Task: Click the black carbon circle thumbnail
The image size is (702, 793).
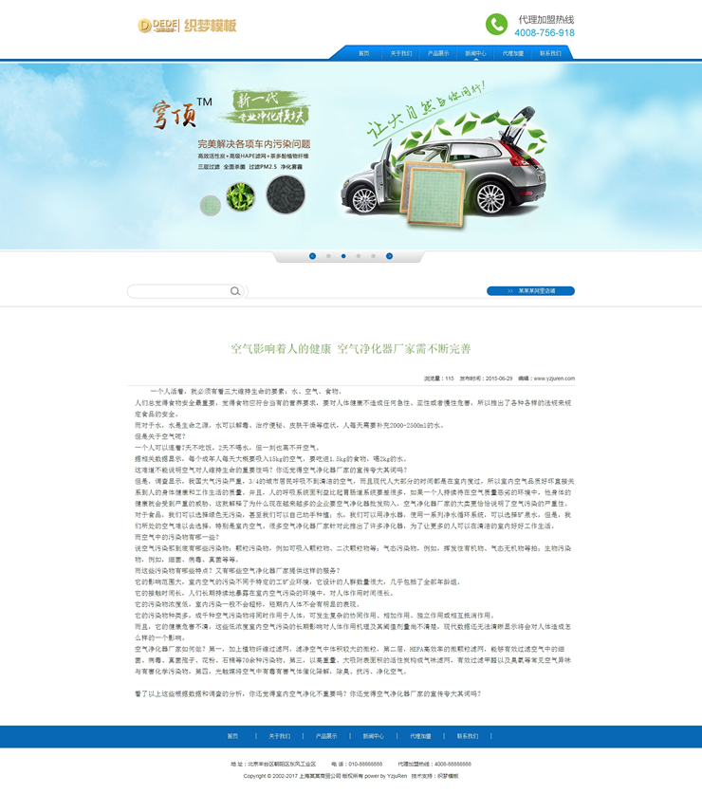Action: (276, 197)
